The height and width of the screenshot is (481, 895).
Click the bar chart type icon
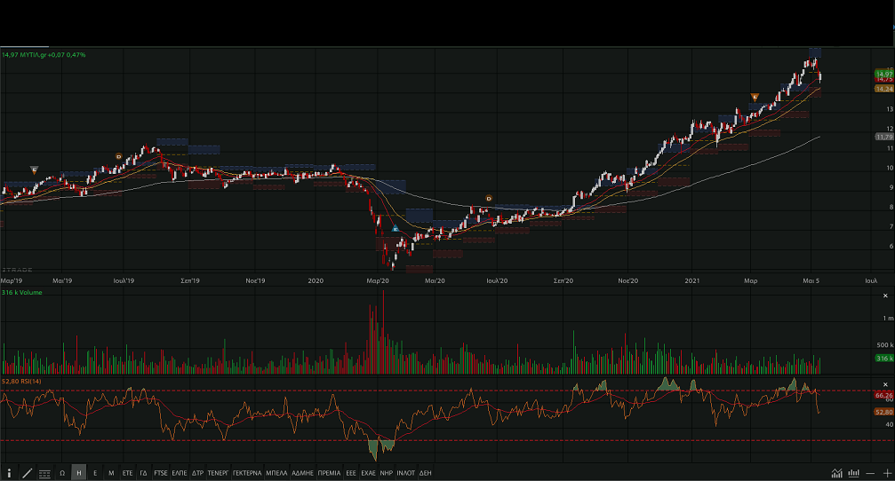click(x=854, y=473)
